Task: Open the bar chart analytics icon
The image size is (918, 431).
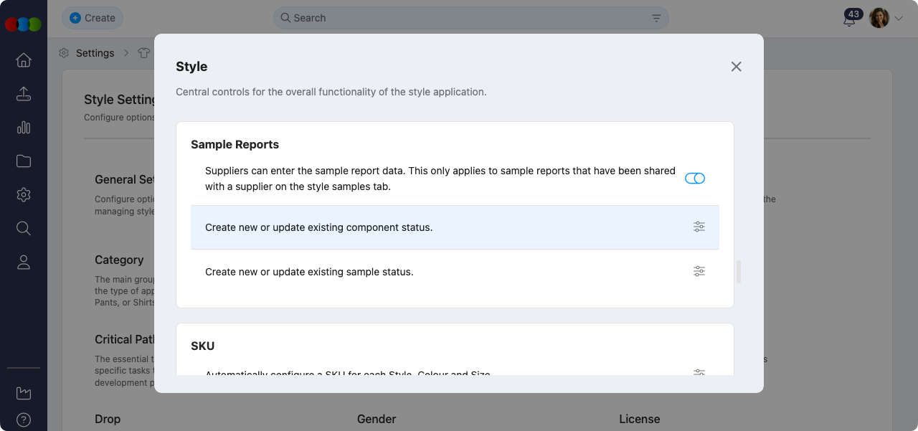Action: 24,128
